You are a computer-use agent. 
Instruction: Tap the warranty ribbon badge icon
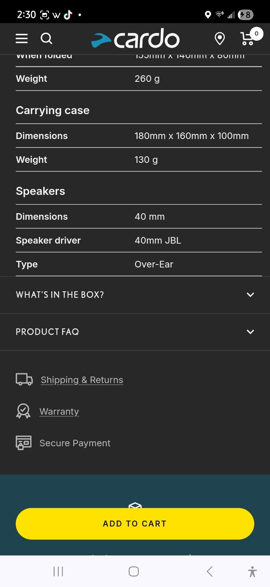pos(23,411)
